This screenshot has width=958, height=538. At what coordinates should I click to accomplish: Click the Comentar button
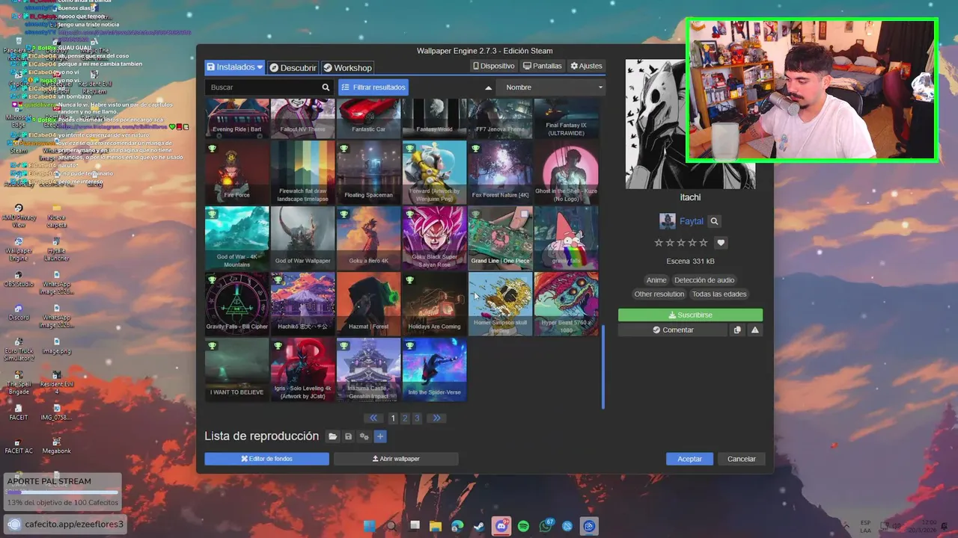(x=673, y=330)
